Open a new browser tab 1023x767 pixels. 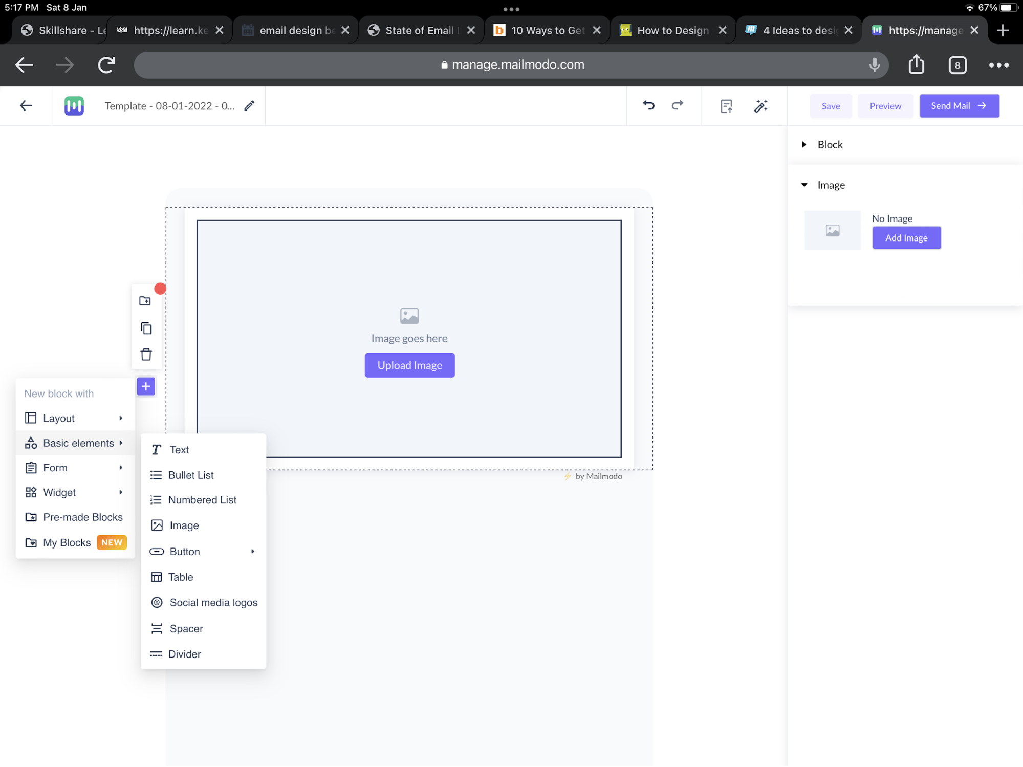tap(1003, 30)
